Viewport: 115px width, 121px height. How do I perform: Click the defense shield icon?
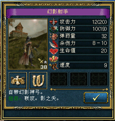pyautogui.click(x=54, y=29)
